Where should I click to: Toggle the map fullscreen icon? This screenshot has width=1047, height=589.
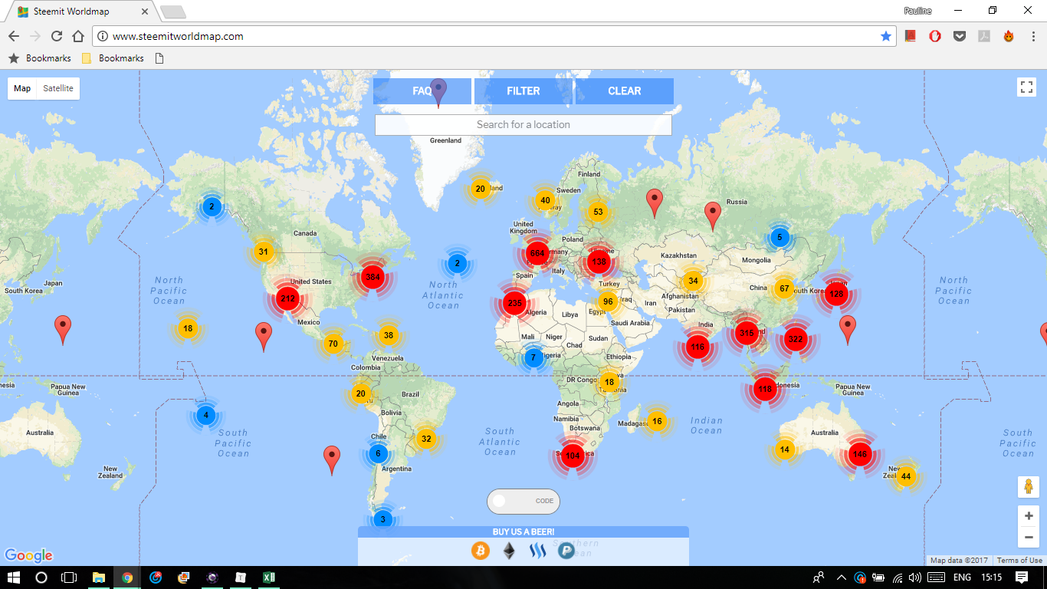1026,87
